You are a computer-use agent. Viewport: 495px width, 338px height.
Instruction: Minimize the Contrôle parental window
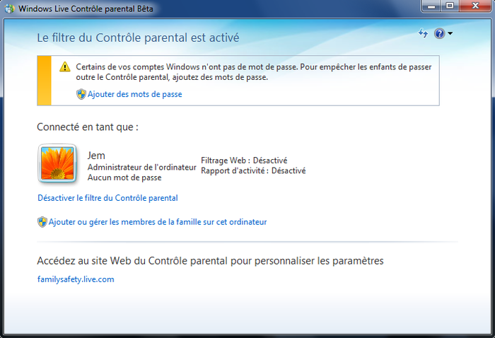[431, 6]
